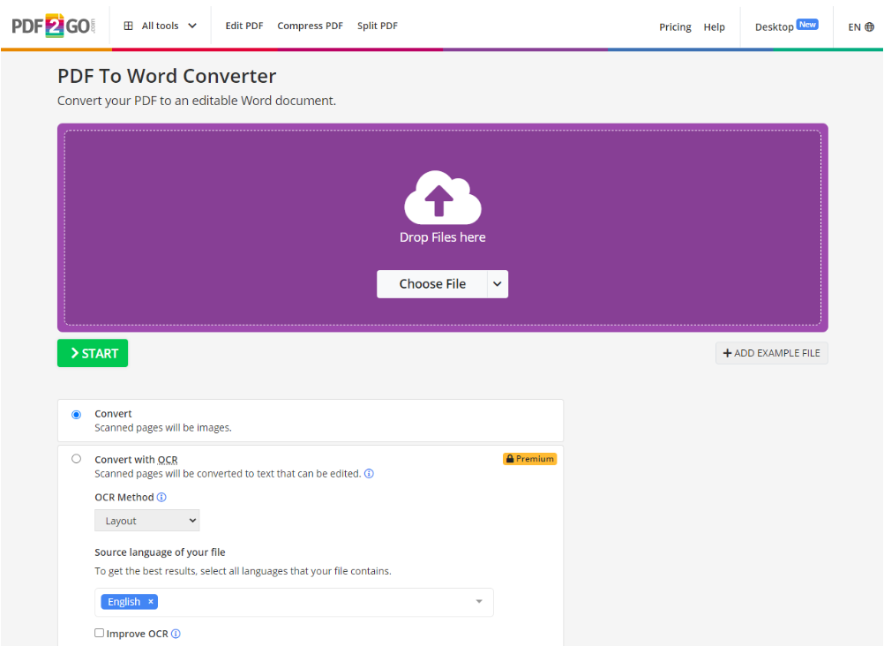The width and height of the screenshot is (884, 646).
Task: Switch to the Compress PDF tool
Action: click(x=310, y=26)
